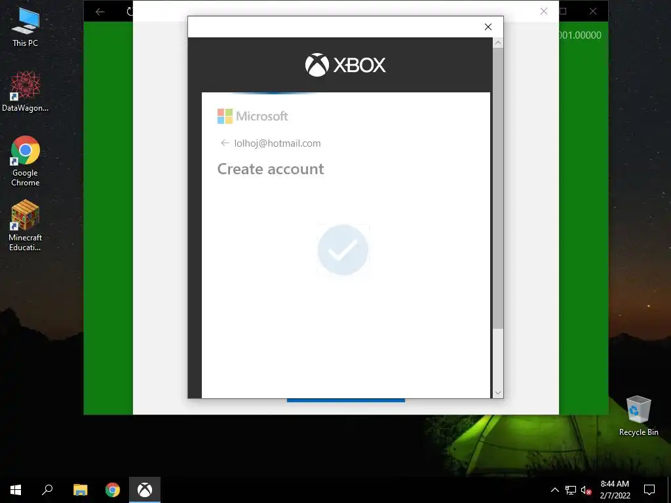Screen dimensions: 671x503
Task: Close the gray middle window
Action: pyautogui.click(x=543, y=11)
